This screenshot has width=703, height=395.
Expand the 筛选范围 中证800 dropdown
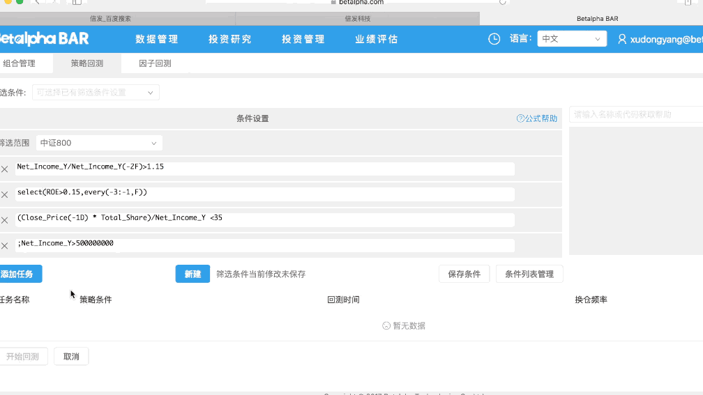click(99, 143)
